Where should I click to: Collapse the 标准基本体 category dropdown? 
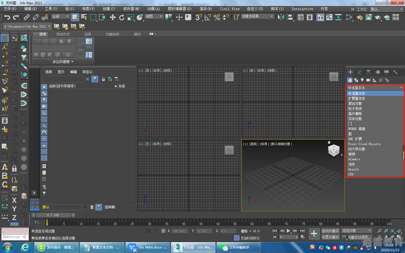tap(375, 88)
